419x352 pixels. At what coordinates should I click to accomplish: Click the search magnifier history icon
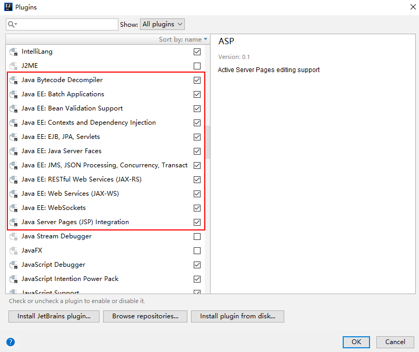[12, 24]
